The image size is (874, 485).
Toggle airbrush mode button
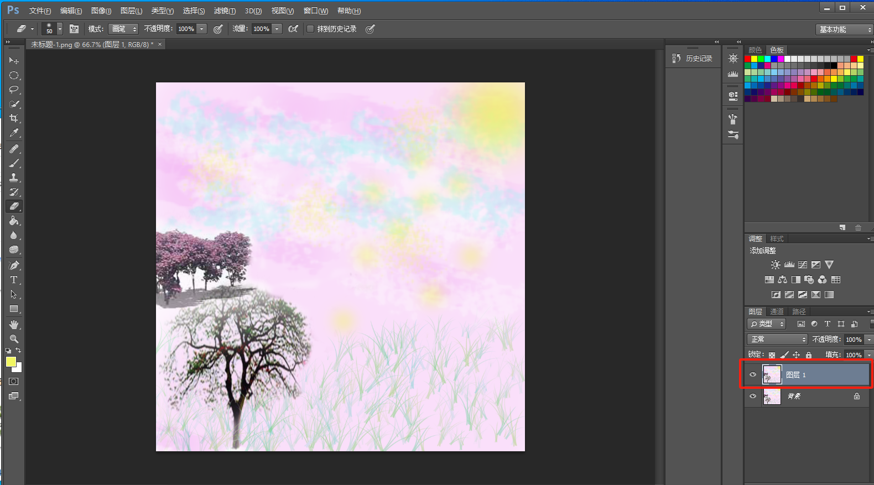click(x=293, y=29)
